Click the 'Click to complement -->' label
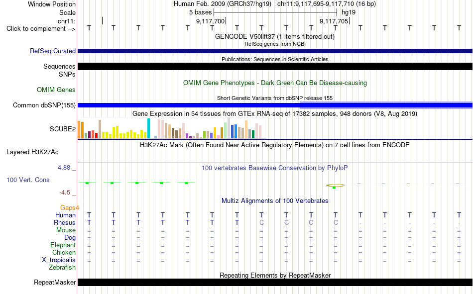The width and height of the screenshot is (473, 294). tap(41, 29)
